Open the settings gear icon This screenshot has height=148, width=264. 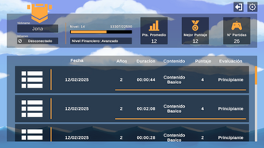pos(252,7)
